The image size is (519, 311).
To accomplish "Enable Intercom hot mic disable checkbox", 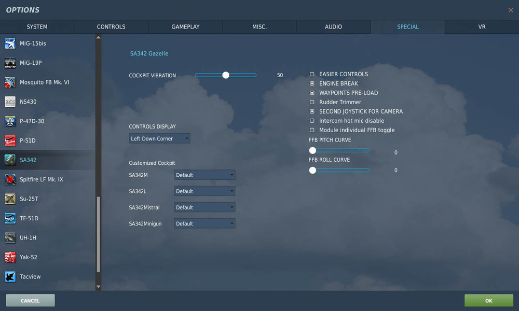I will tap(312, 121).
